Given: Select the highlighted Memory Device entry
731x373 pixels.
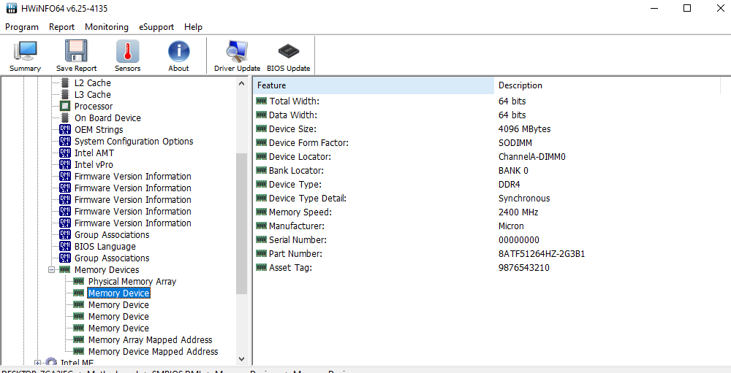Looking at the screenshot, I should click(x=118, y=293).
